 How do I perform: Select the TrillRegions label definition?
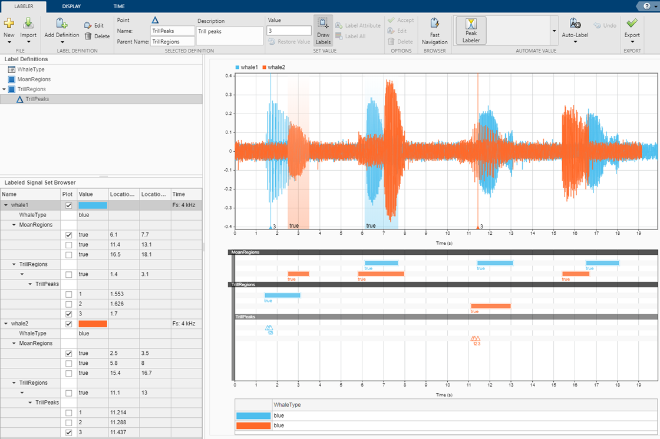tap(32, 89)
